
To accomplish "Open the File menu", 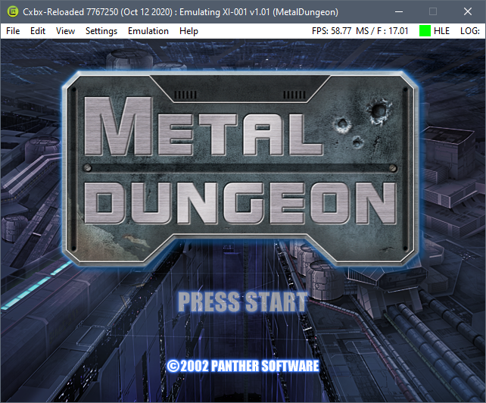I will [13, 31].
